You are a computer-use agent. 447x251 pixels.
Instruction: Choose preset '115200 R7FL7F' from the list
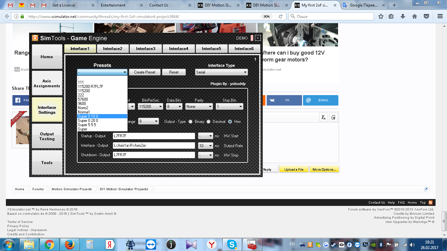[x=102, y=87]
